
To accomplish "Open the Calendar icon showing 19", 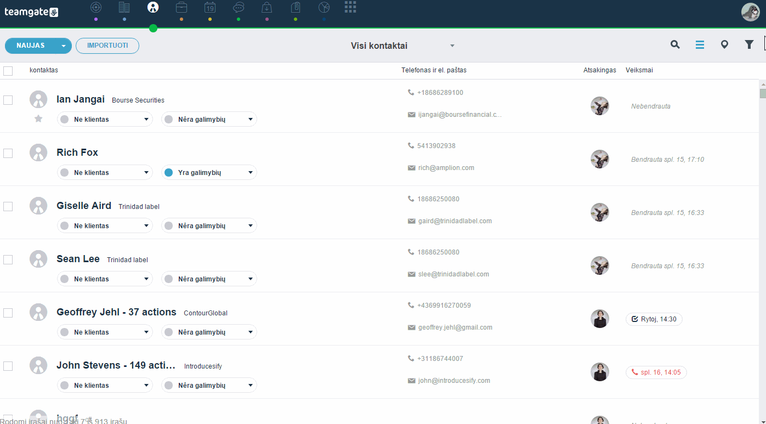I will (x=210, y=7).
